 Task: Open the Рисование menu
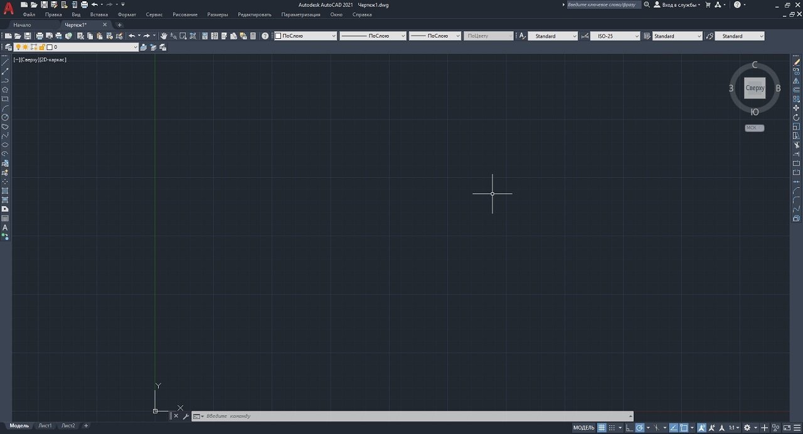click(184, 14)
